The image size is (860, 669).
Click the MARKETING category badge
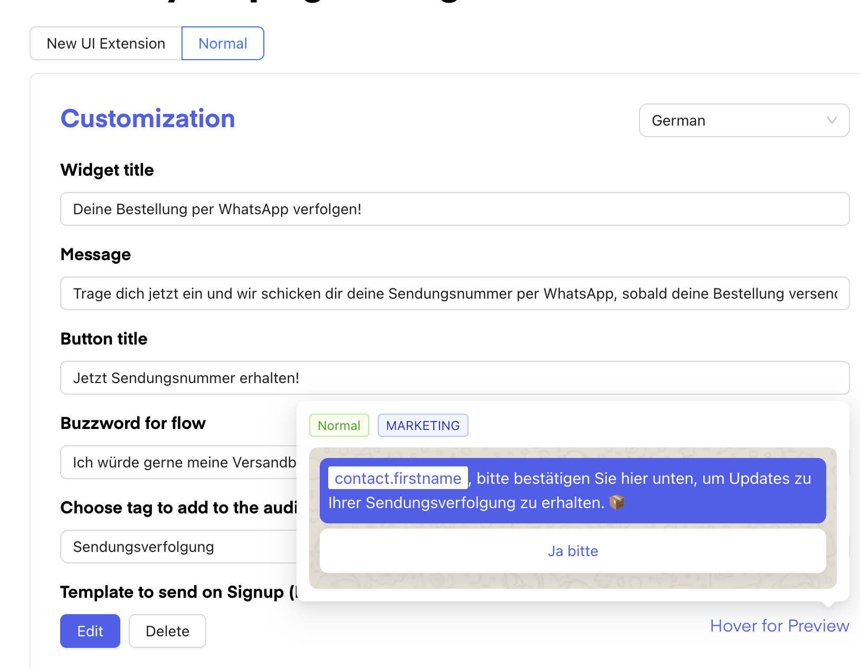(x=423, y=425)
